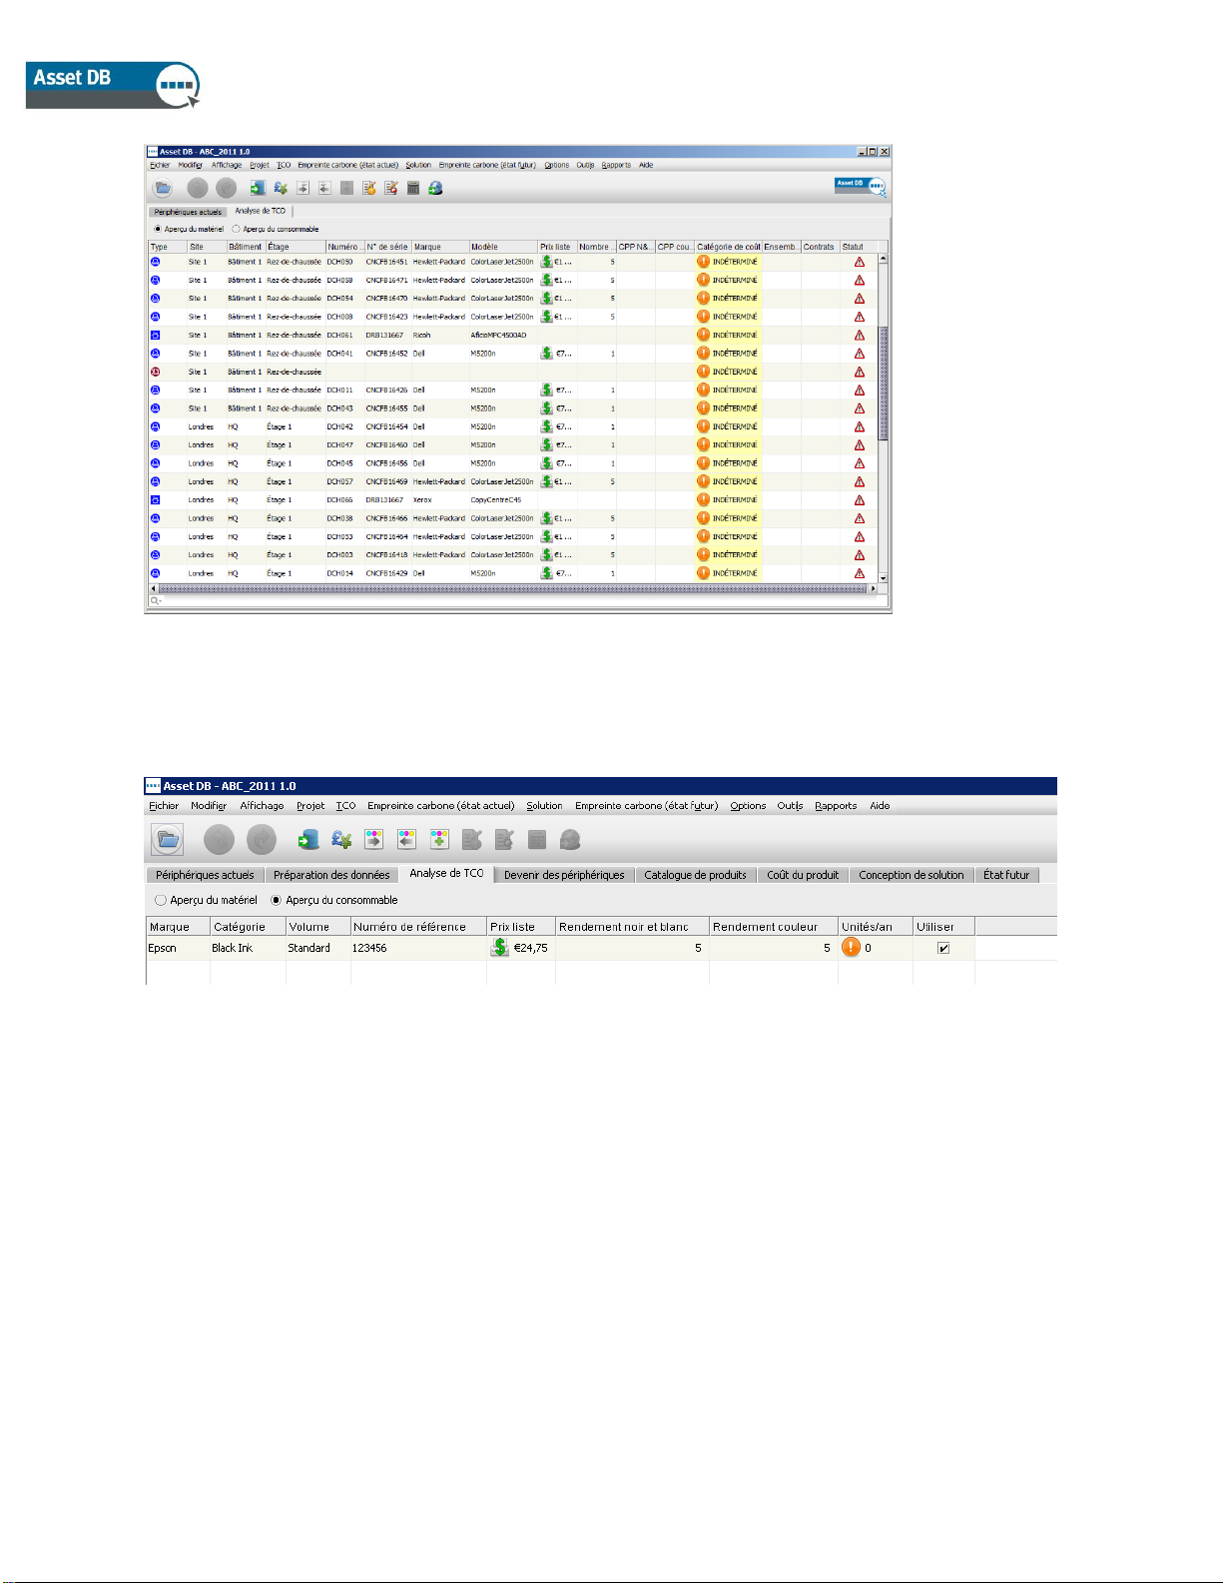1223x1583 pixels.
Task: Click scroll-down arrow of device-list table
Action: 884,578
